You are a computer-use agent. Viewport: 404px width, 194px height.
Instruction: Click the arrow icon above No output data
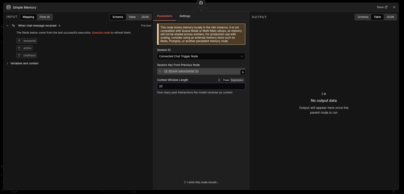[x=324, y=94]
